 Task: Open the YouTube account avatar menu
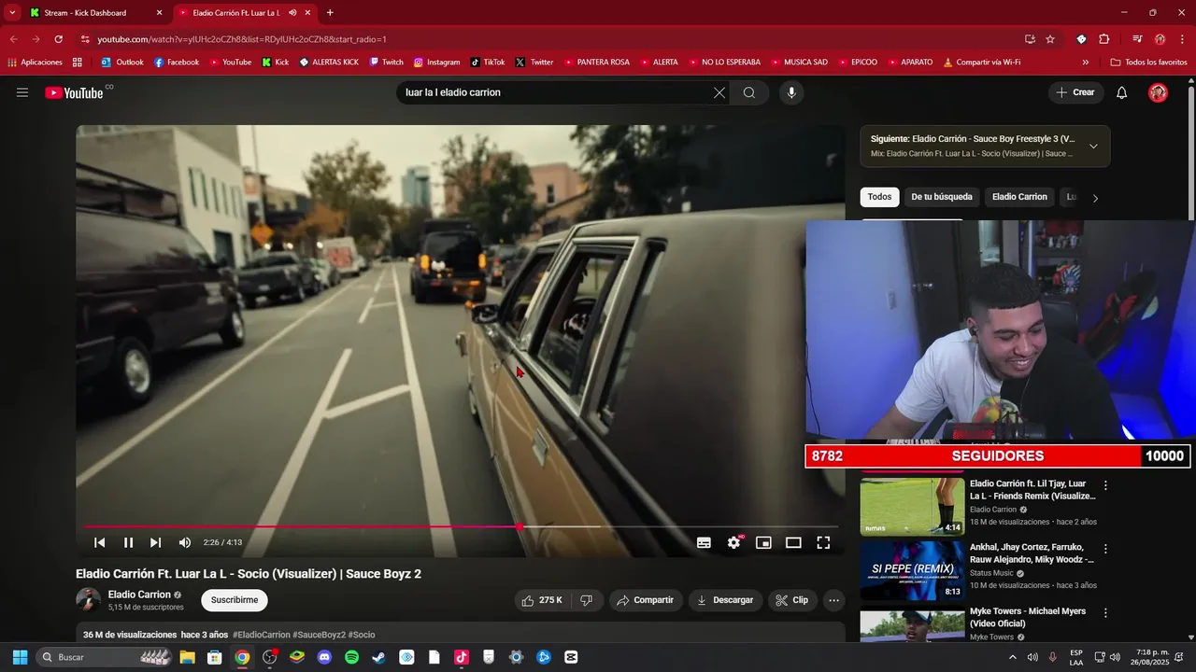[x=1159, y=92]
